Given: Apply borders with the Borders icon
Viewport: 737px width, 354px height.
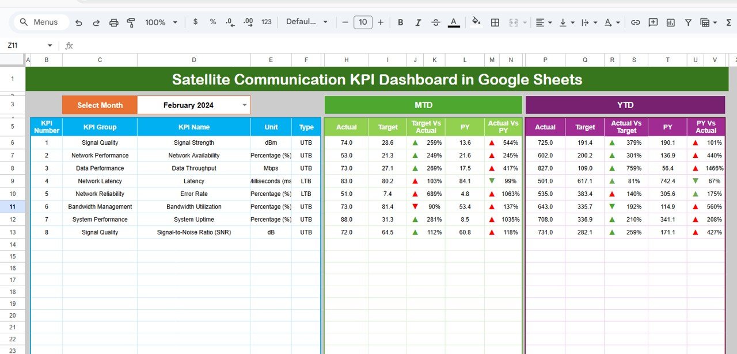Looking at the screenshot, I should point(495,22).
